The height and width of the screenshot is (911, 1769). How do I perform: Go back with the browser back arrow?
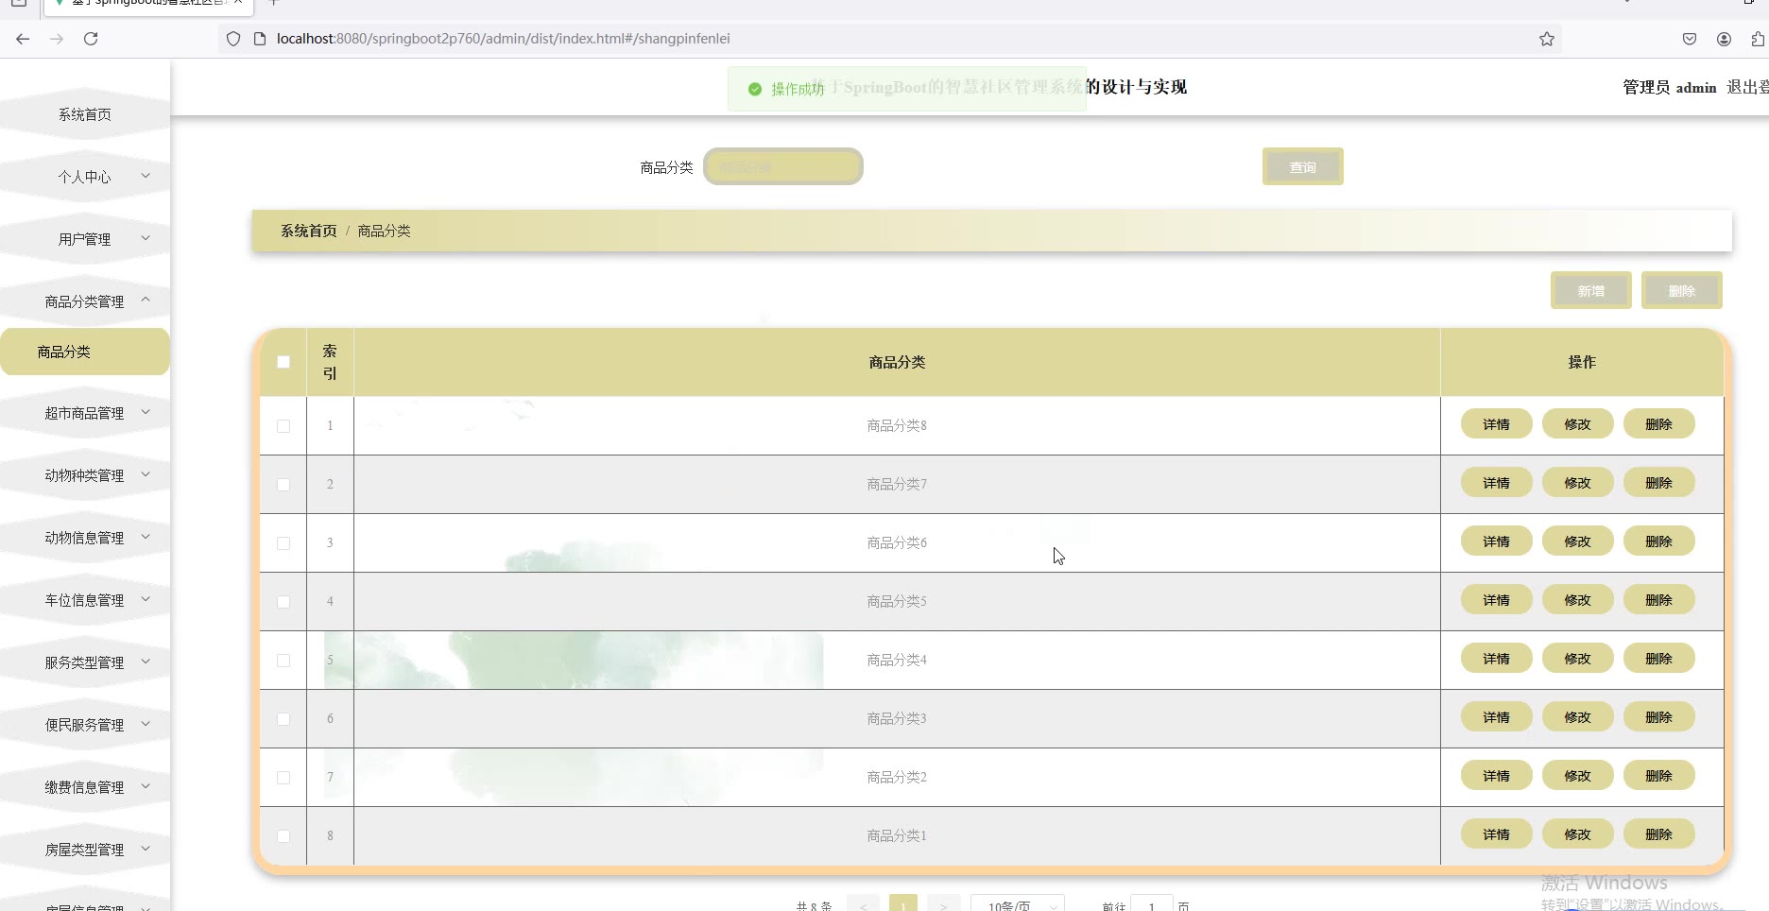23,39
